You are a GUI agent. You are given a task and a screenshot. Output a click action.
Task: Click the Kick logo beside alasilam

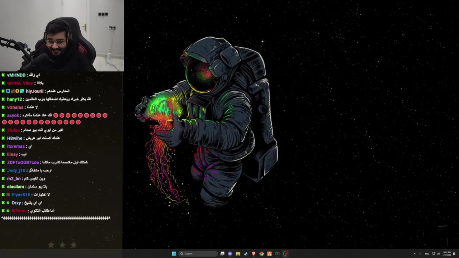point(3,187)
